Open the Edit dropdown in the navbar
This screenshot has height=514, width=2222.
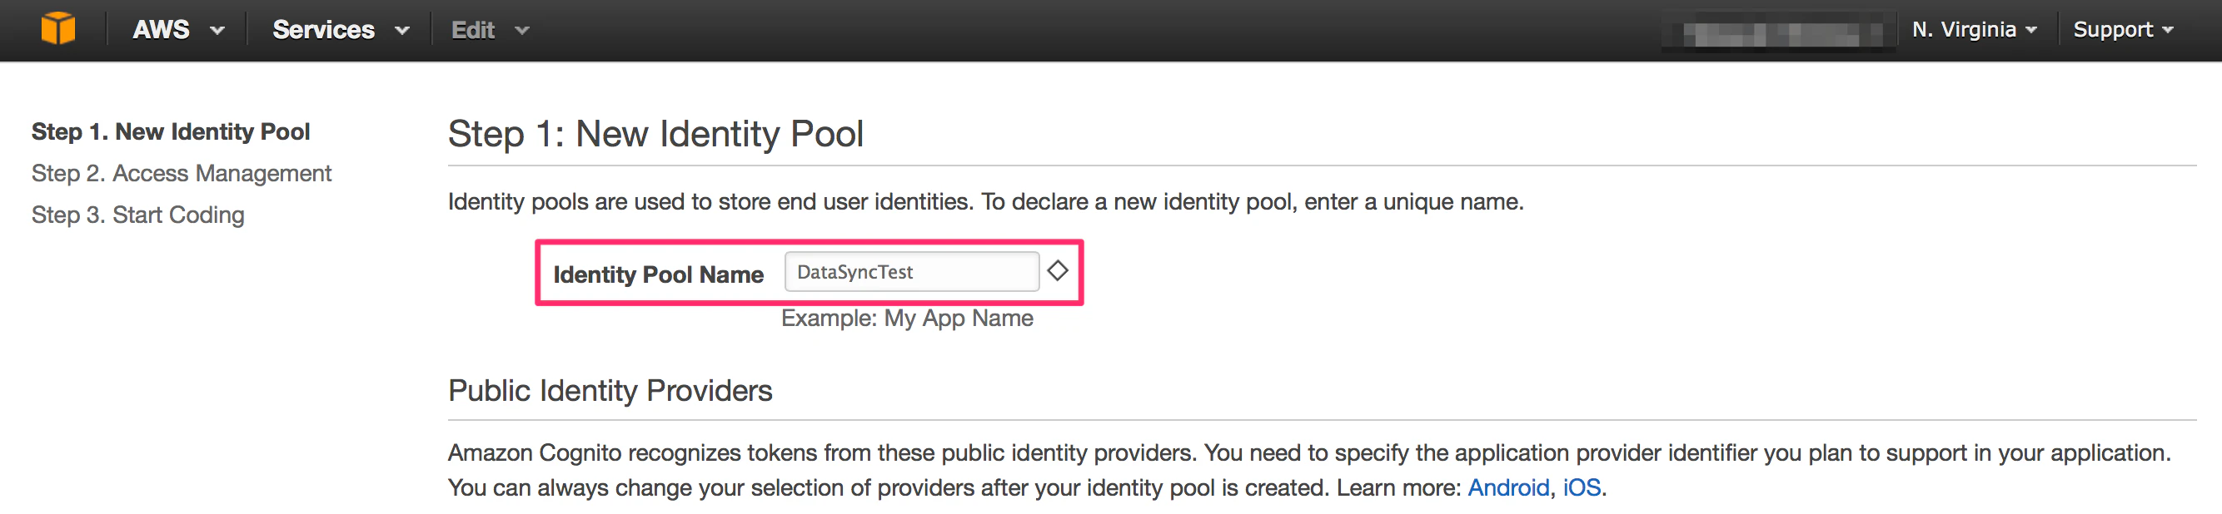pyautogui.click(x=490, y=30)
